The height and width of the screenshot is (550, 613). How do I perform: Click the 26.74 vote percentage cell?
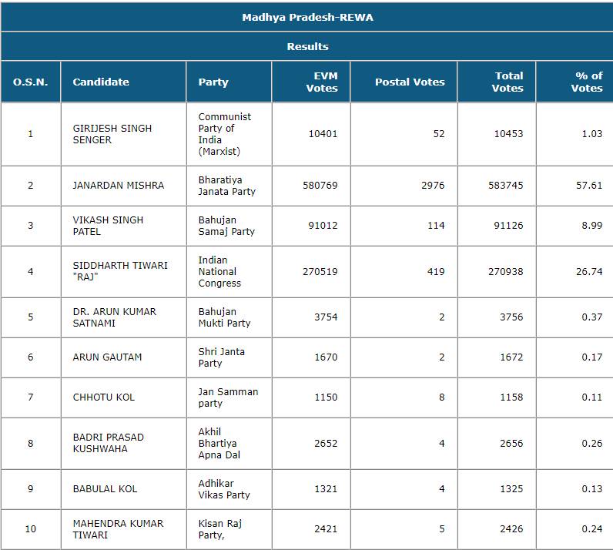[588, 271]
